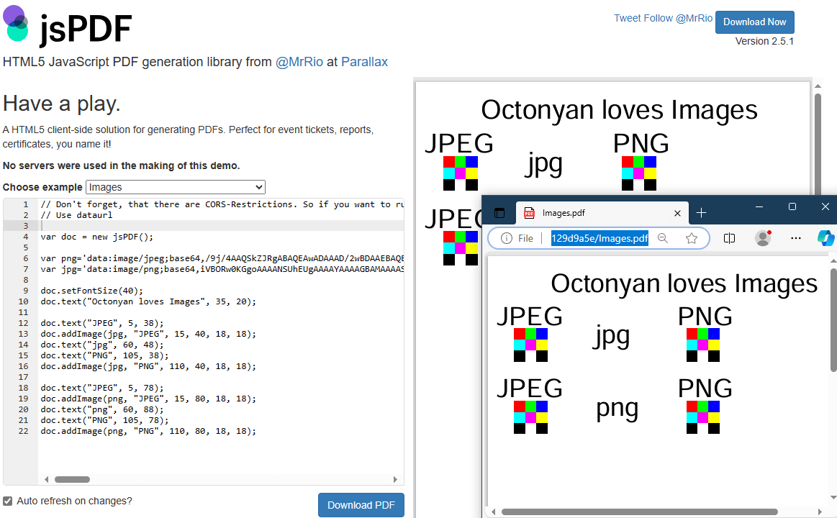This screenshot has width=837, height=518.
Task: Click the Download PDF button
Action: [361, 504]
